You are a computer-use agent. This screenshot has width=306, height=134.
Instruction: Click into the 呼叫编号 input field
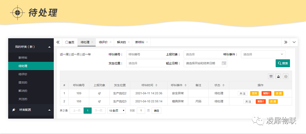144,55
